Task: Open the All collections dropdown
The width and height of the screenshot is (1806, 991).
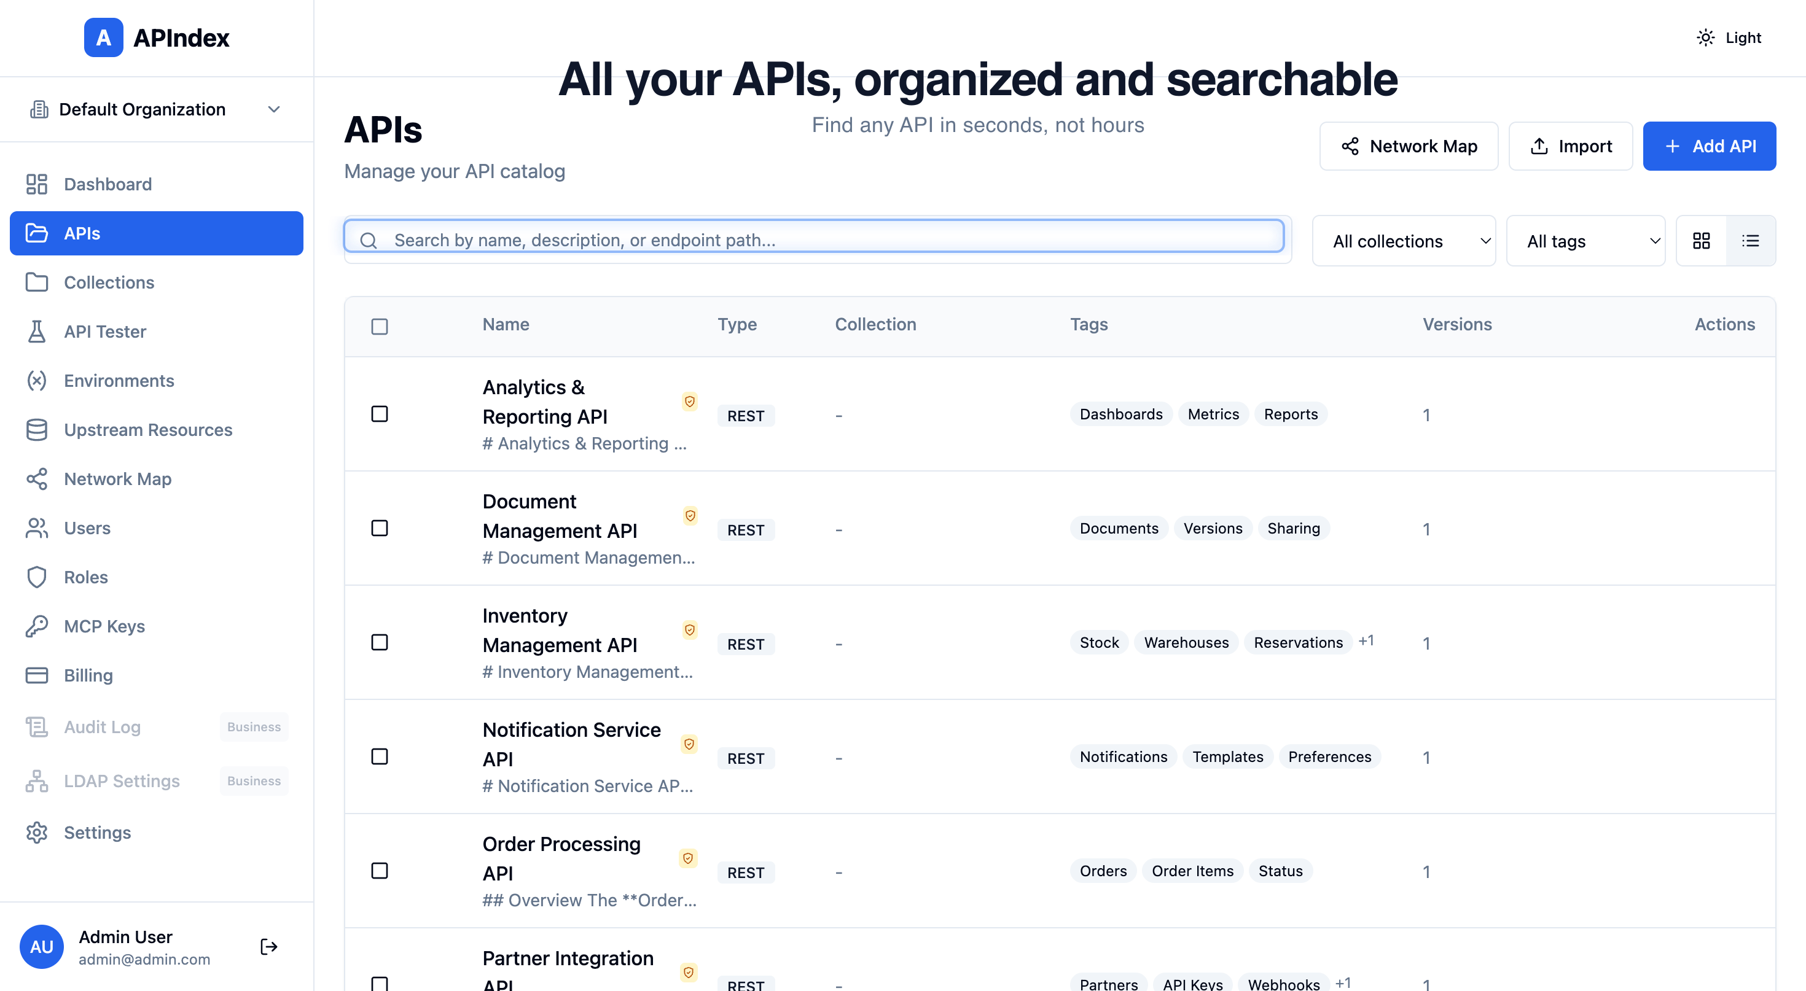Action: pos(1404,241)
